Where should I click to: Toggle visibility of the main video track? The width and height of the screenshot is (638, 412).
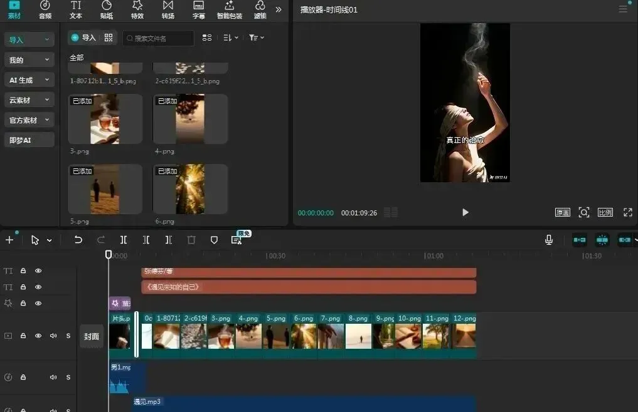[x=38, y=336]
